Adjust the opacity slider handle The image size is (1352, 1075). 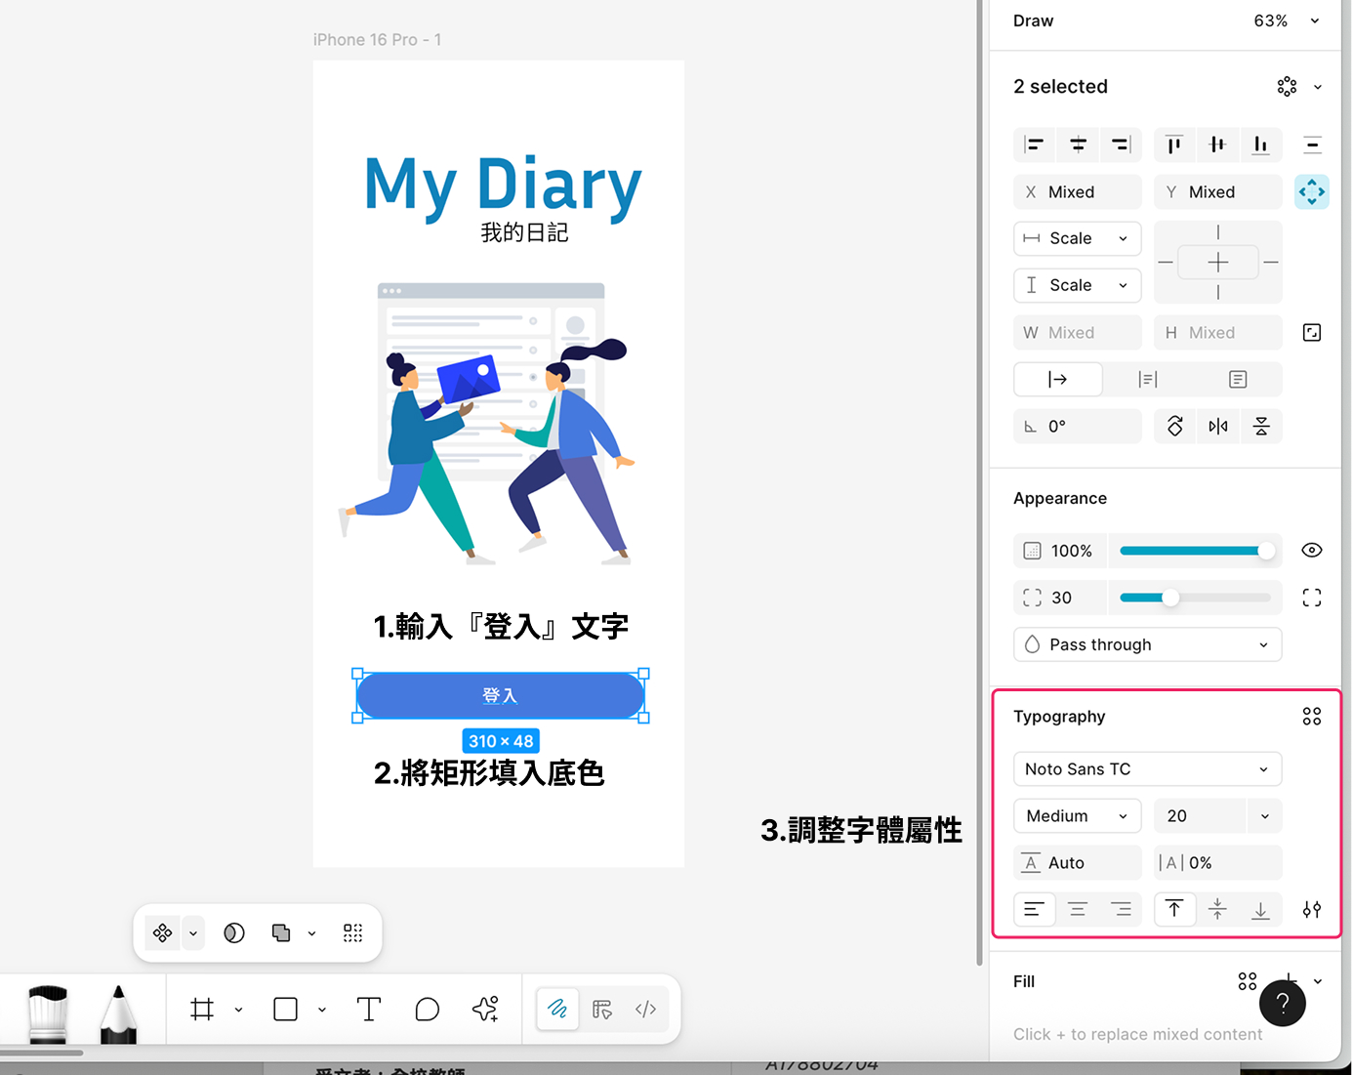click(1266, 551)
